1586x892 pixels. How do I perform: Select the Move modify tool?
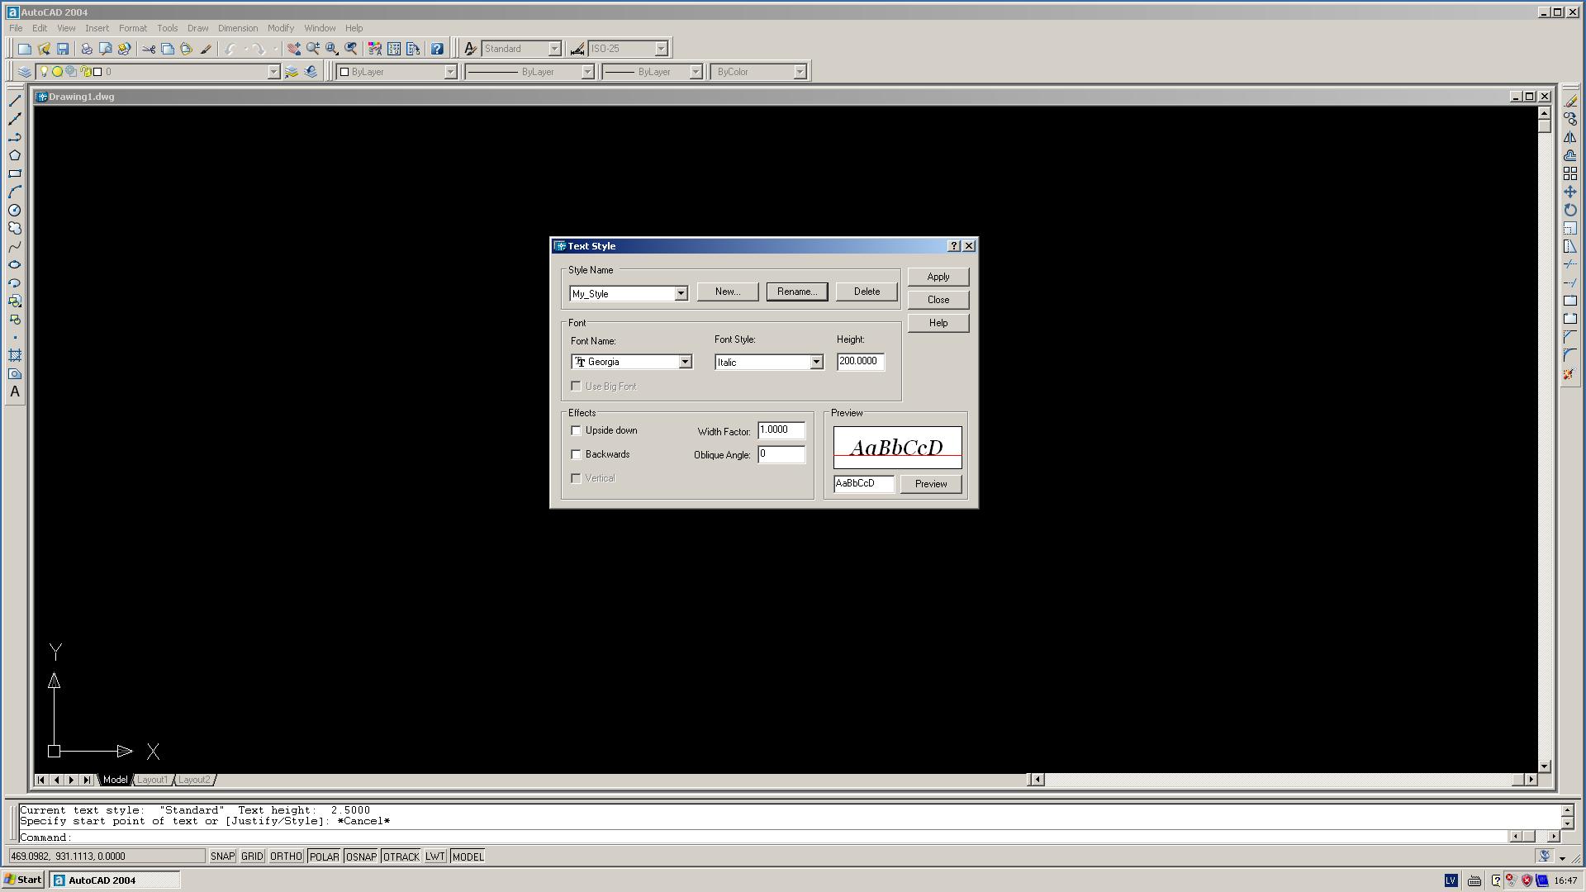click(1569, 192)
